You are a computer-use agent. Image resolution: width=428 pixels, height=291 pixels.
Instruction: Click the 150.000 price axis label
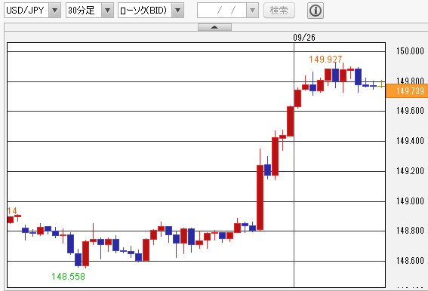tap(410, 51)
